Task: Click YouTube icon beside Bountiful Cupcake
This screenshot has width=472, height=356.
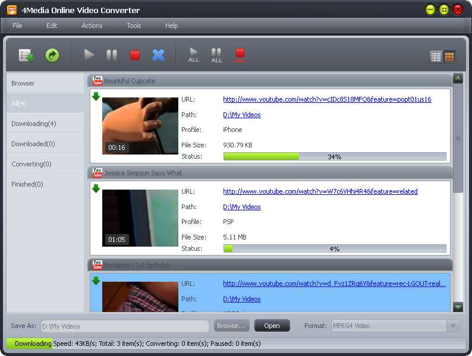Action: [x=97, y=81]
